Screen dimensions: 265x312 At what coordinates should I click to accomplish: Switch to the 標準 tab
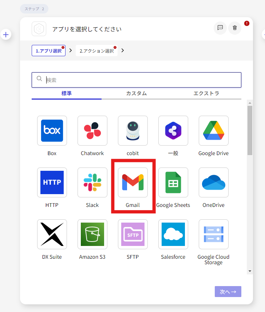[x=67, y=93]
